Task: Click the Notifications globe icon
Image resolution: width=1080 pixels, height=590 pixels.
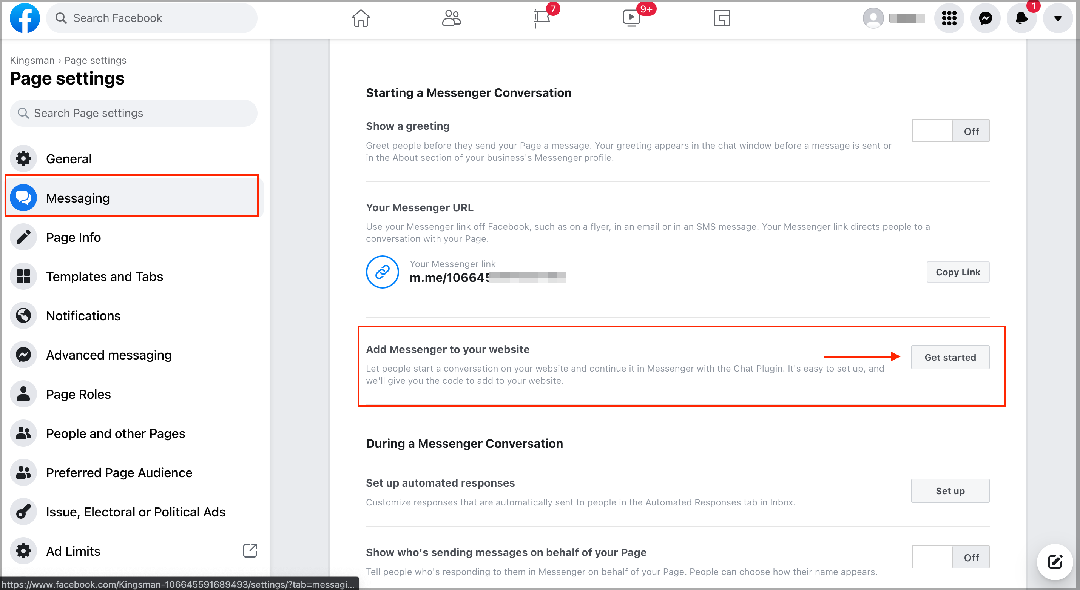Action: (23, 315)
